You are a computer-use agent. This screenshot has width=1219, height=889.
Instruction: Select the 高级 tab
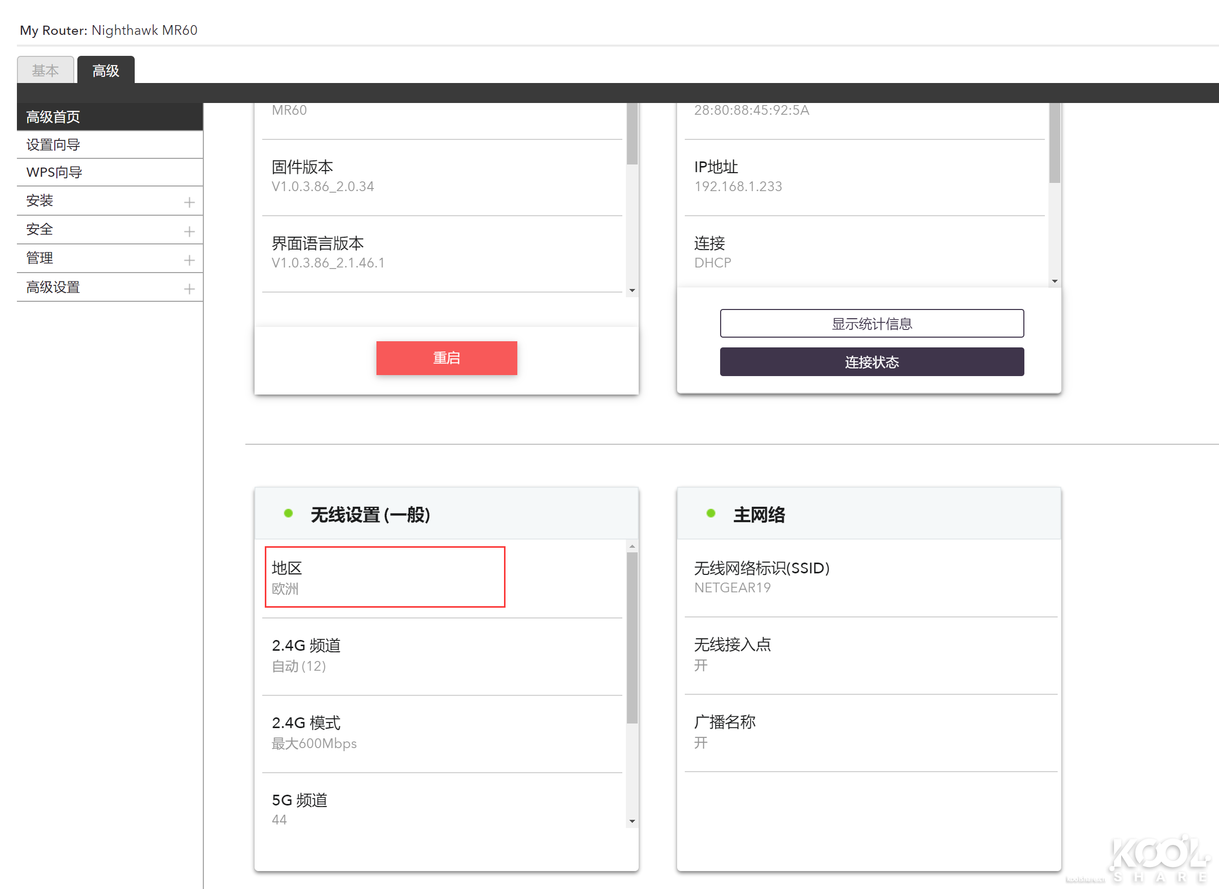tap(106, 70)
